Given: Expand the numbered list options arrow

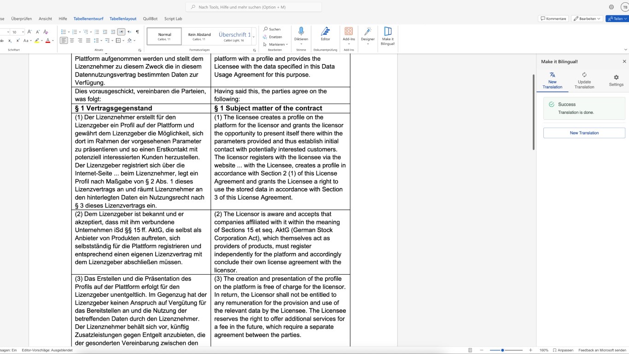Looking at the screenshot, I should point(80,32).
